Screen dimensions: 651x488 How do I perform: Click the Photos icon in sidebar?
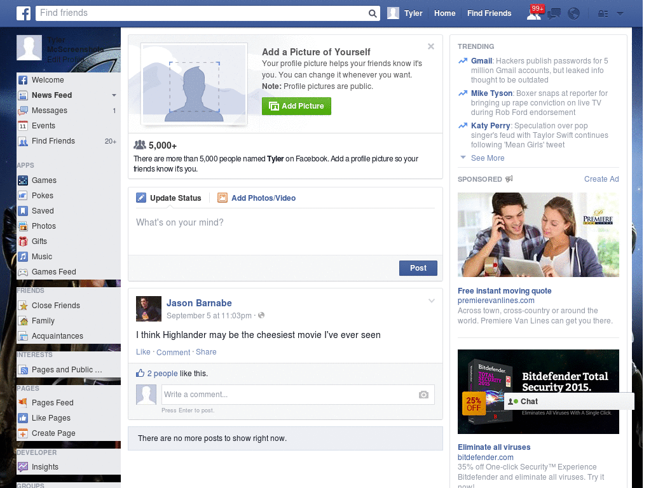23,226
